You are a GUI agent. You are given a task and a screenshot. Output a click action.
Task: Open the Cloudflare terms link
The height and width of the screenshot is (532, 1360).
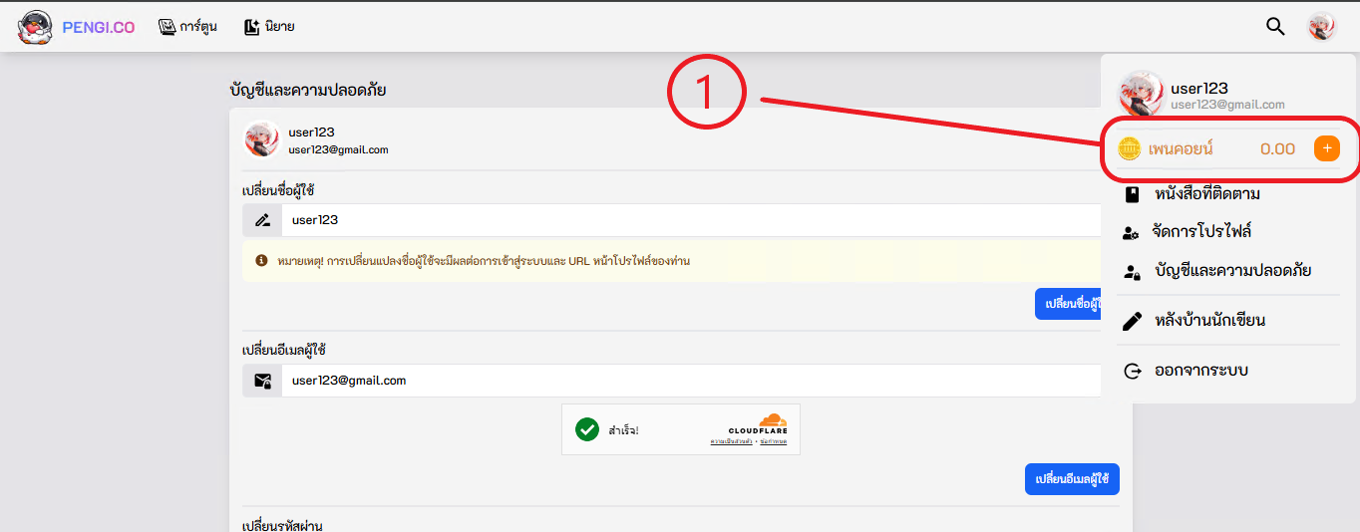[x=773, y=441]
